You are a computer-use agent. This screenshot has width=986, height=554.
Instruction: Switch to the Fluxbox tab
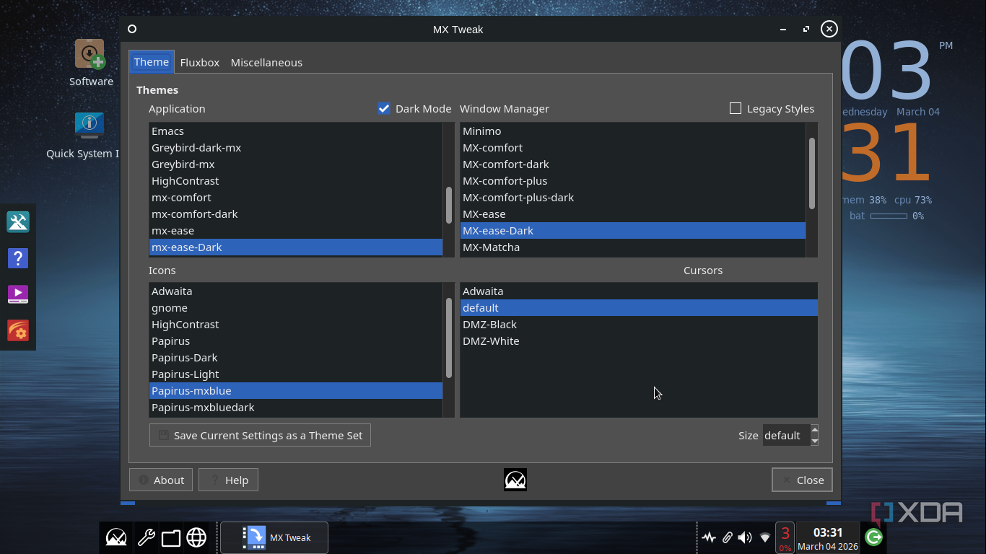coord(200,63)
